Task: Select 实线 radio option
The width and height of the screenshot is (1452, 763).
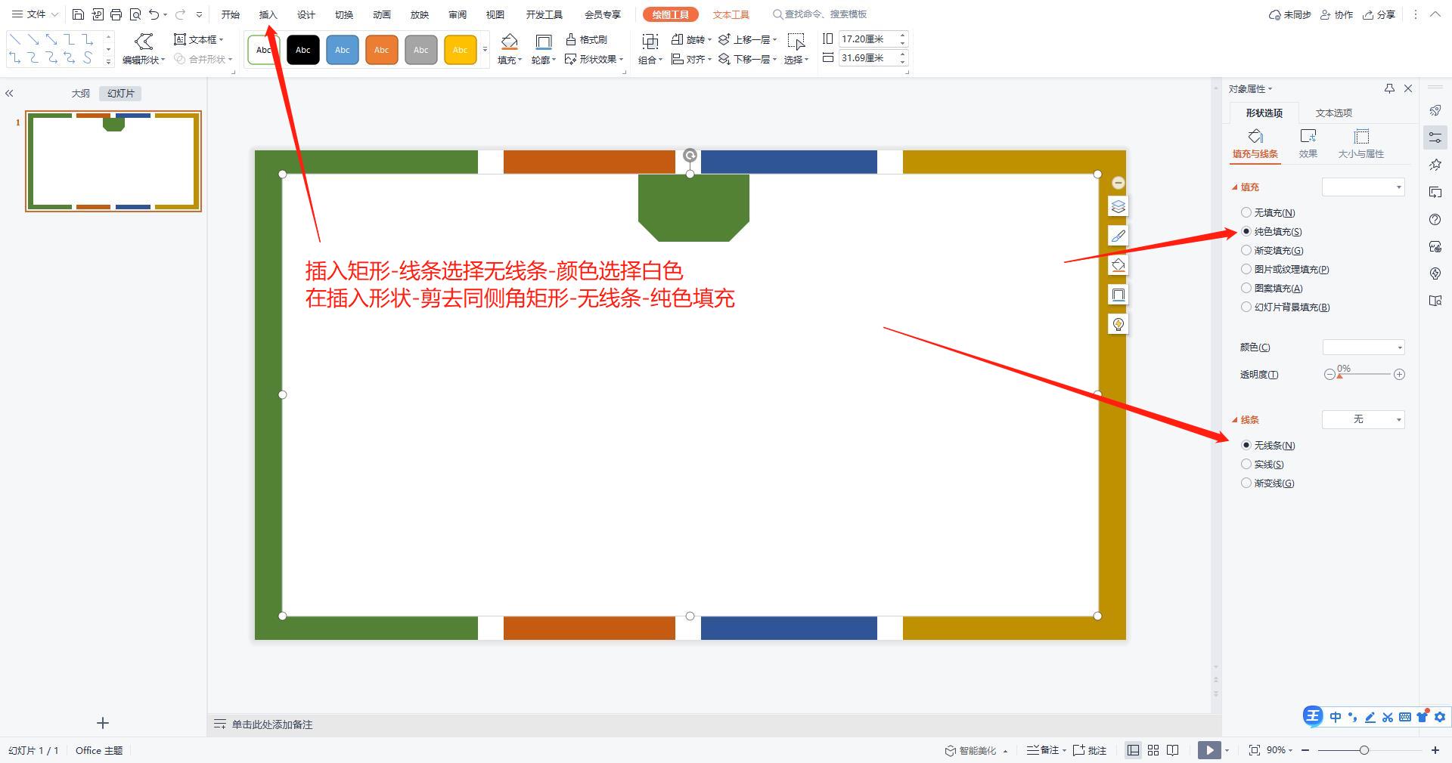Action: [x=1246, y=464]
